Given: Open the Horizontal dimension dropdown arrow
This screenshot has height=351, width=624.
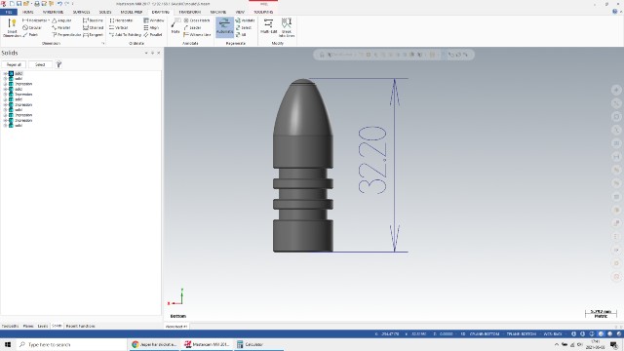Looking at the screenshot, I should (49, 20).
